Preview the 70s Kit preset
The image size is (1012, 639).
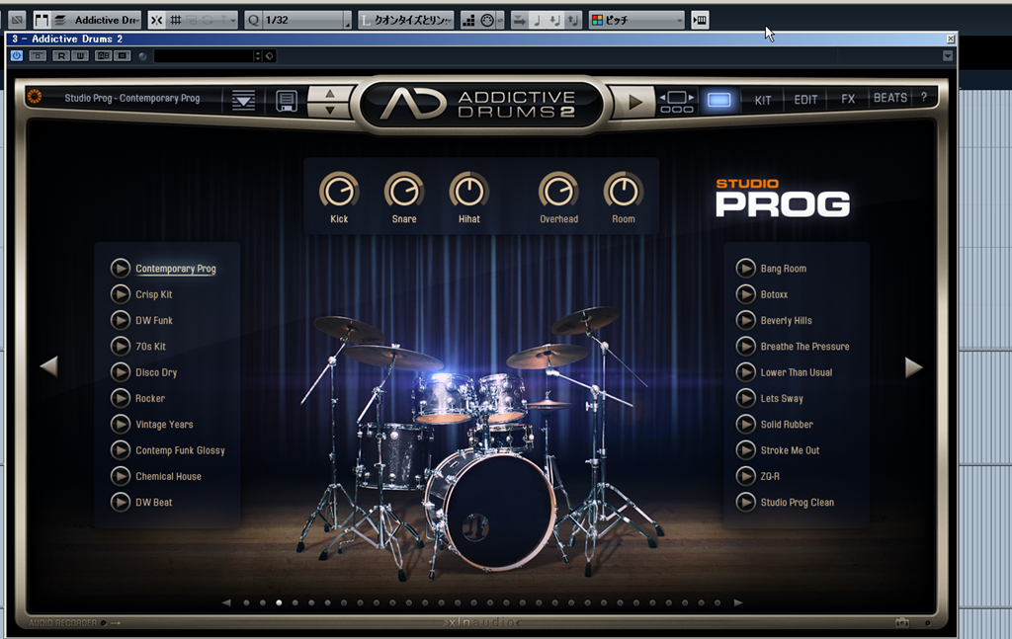click(x=120, y=347)
